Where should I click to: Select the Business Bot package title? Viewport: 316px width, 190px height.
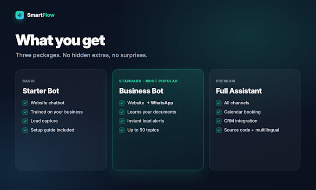tap(141, 91)
